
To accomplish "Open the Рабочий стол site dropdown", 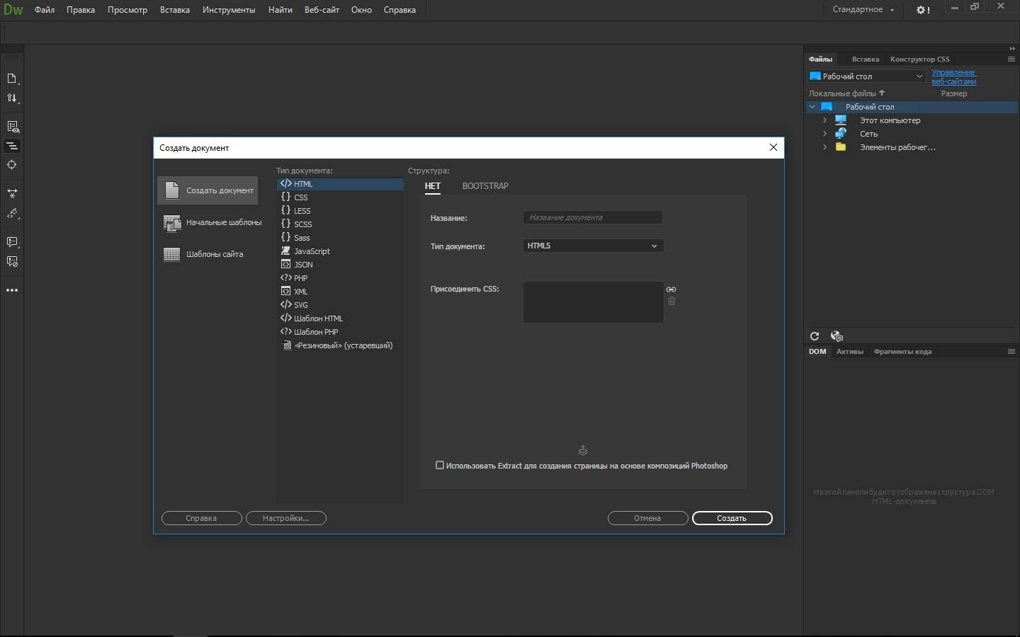I will point(867,76).
